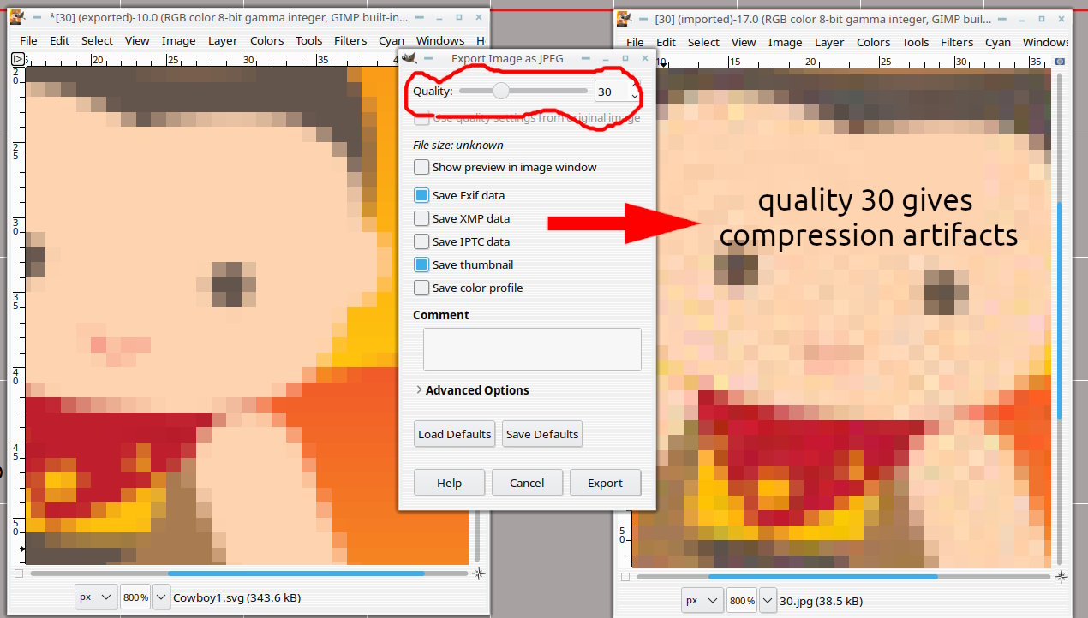Toggle the quick mask button in the 30.jpg window
This screenshot has width=1088, height=618.
point(625,577)
